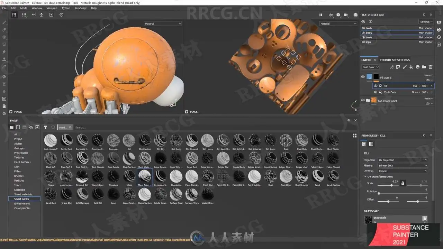
Task: Pause rendering with the pause icon
Action: point(320,15)
